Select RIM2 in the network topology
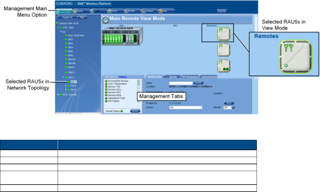Image resolution: width=320 pixels, height=192 pixels. point(70,40)
